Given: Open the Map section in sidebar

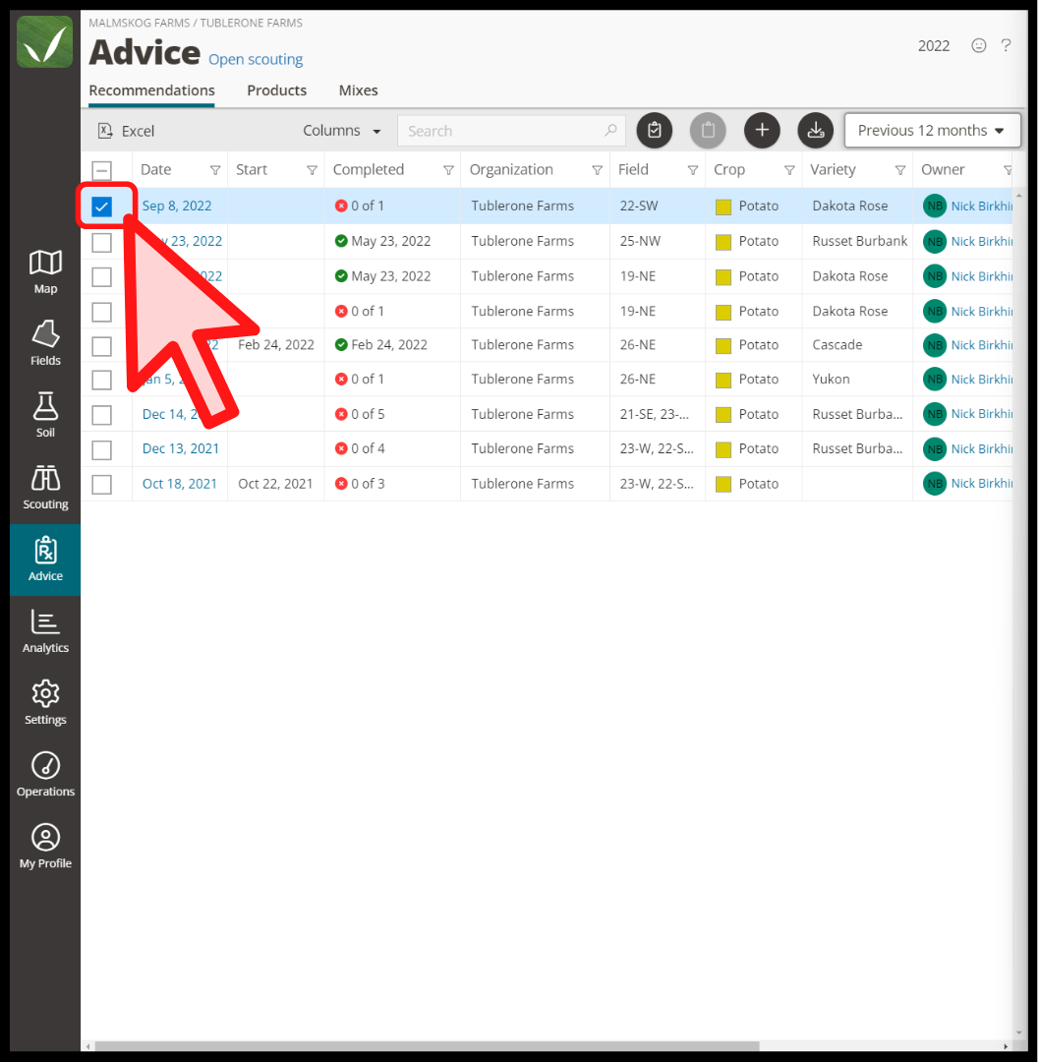Looking at the screenshot, I should click(x=45, y=272).
